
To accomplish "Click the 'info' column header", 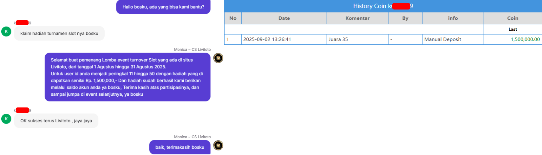I will pos(453,18).
